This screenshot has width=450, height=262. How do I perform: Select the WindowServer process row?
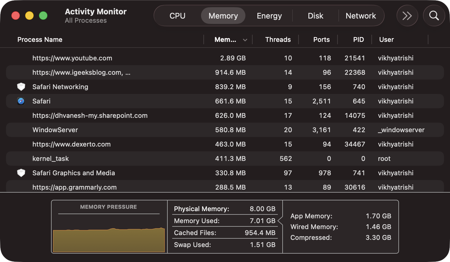120,130
